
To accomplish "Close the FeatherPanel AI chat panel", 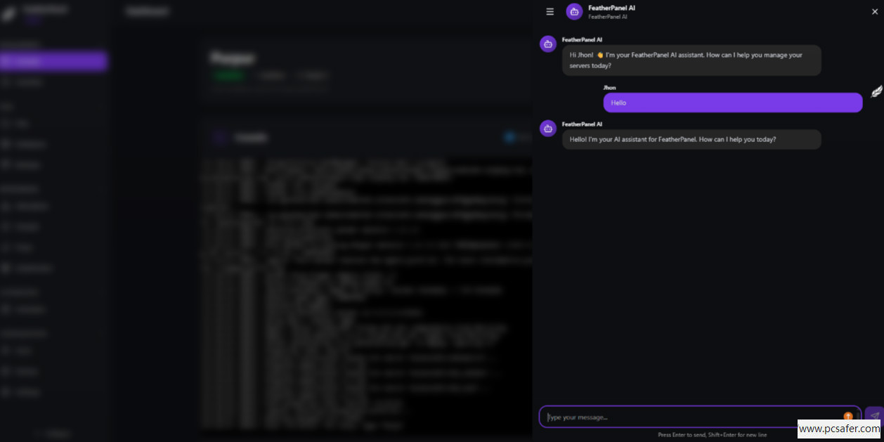I will click(875, 11).
